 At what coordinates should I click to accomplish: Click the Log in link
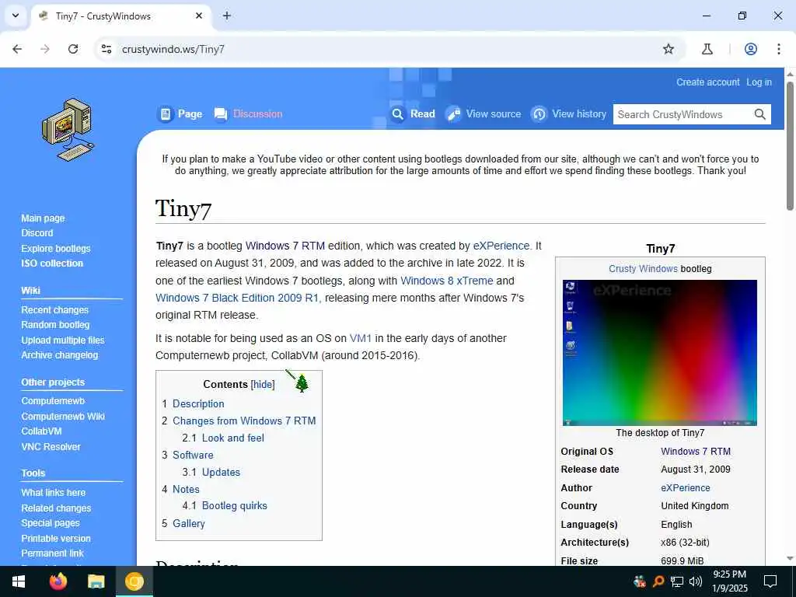pyautogui.click(x=759, y=82)
